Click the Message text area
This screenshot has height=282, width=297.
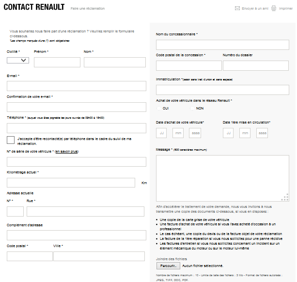[222, 178]
